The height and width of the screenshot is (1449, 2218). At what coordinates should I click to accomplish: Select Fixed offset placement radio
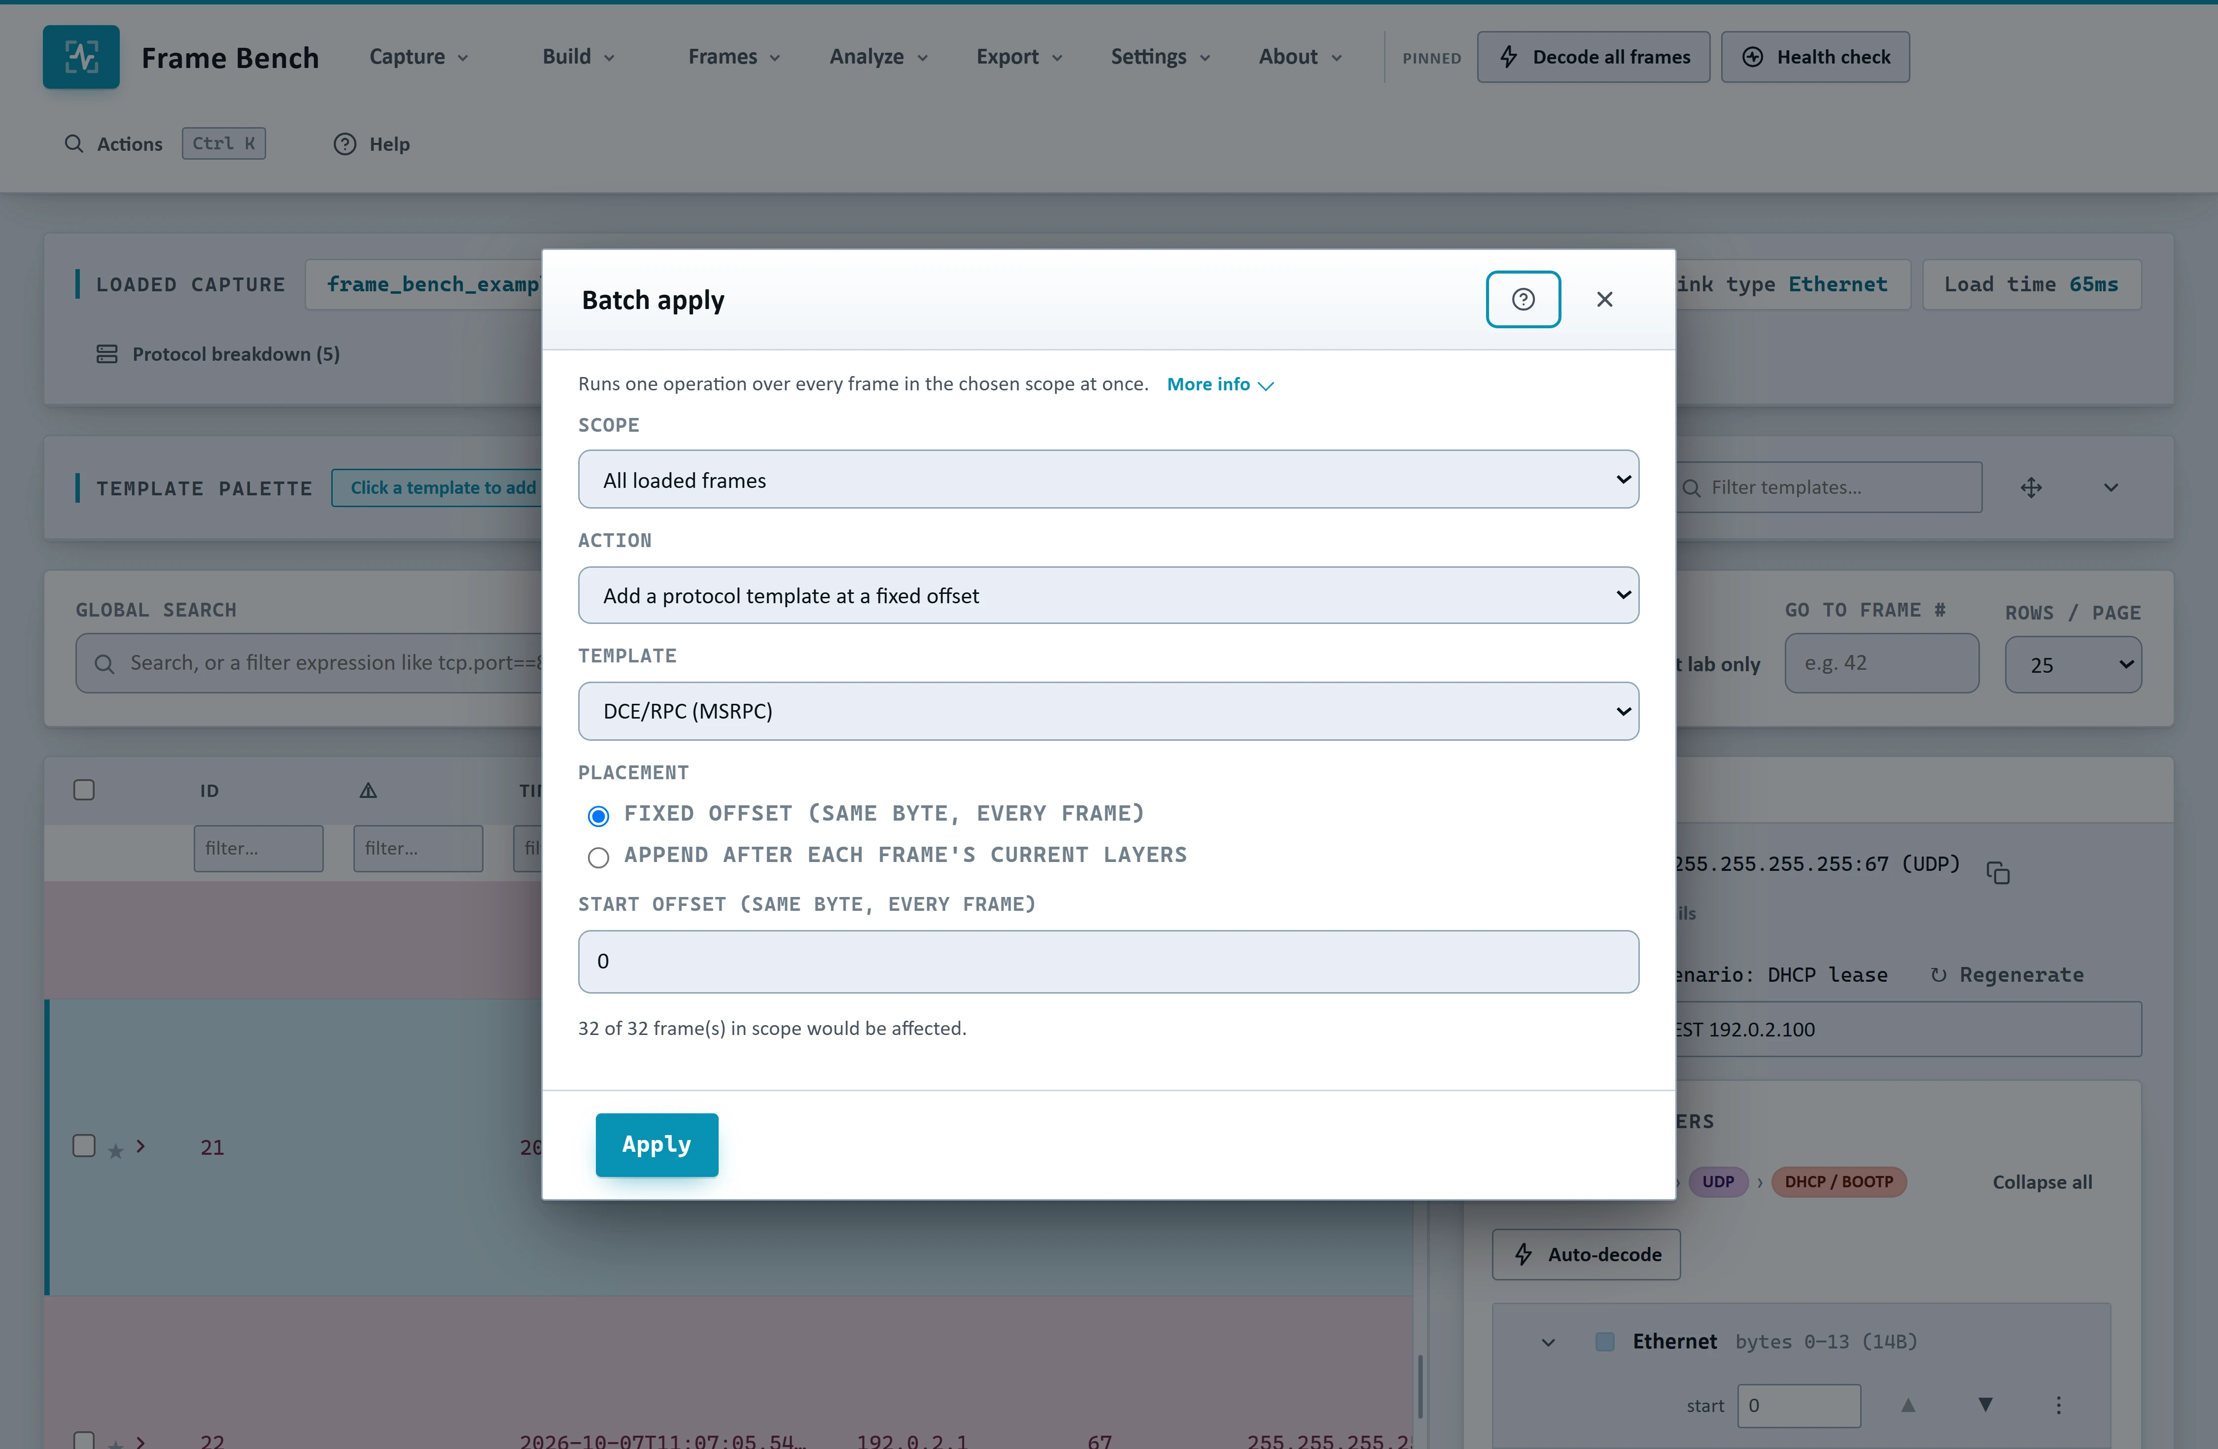[x=598, y=816]
